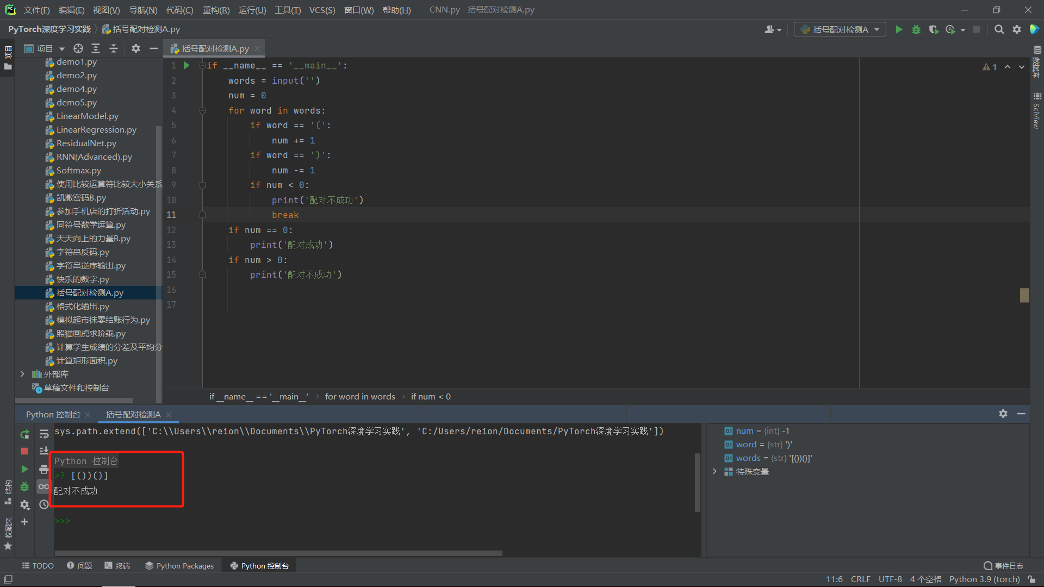Rerun the Python console

pyautogui.click(x=24, y=434)
